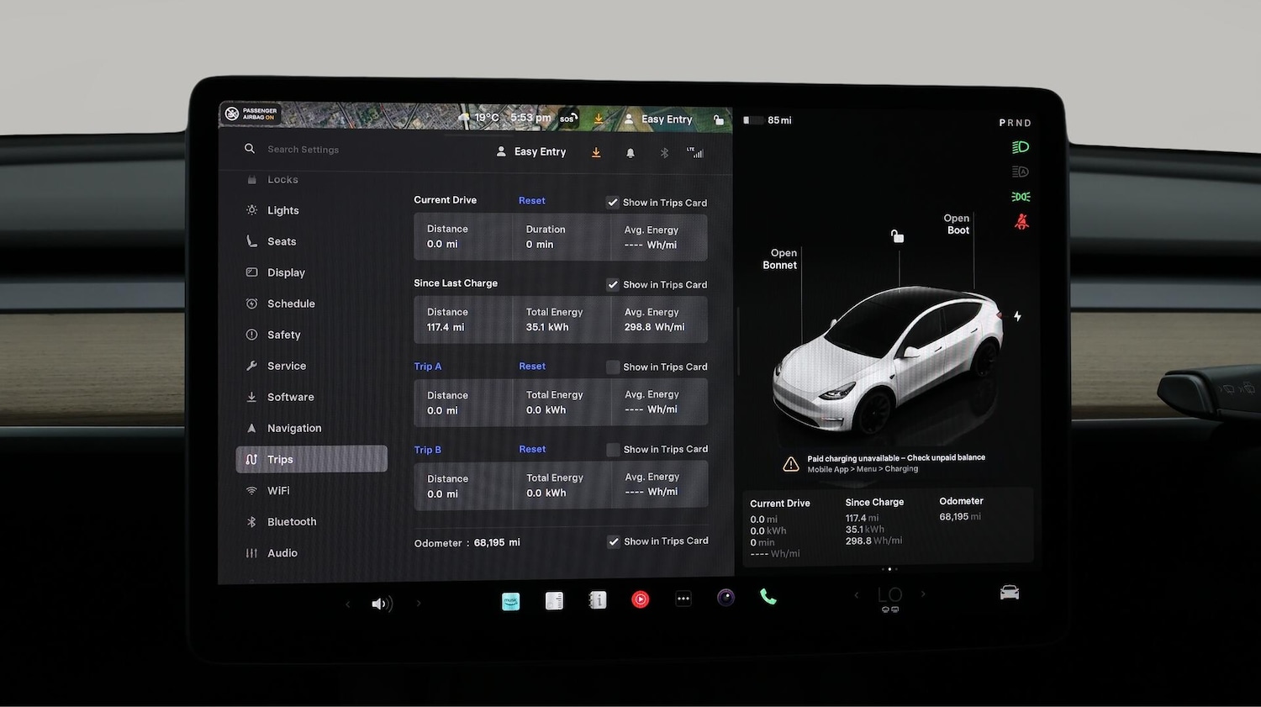Tap Open Boot on the car view
1261x707 pixels.
tap(957, 224)
